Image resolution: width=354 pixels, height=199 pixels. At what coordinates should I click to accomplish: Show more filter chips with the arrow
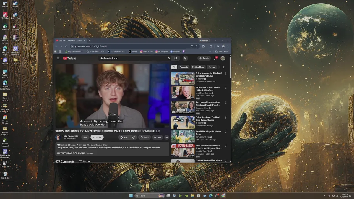(223, 67)
